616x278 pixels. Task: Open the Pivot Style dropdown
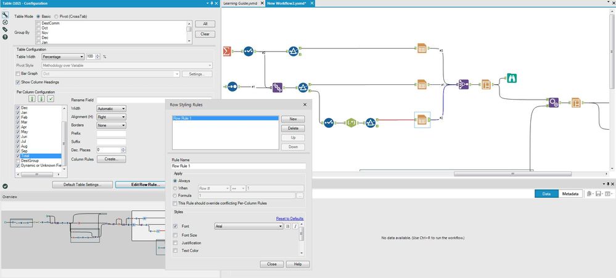pyautogui.click(x=127, y=65)
